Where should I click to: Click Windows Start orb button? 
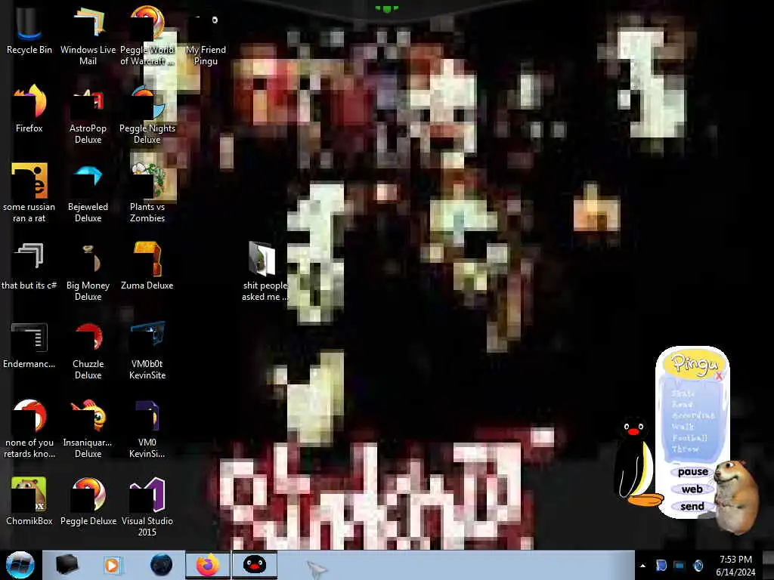[20, 565]
